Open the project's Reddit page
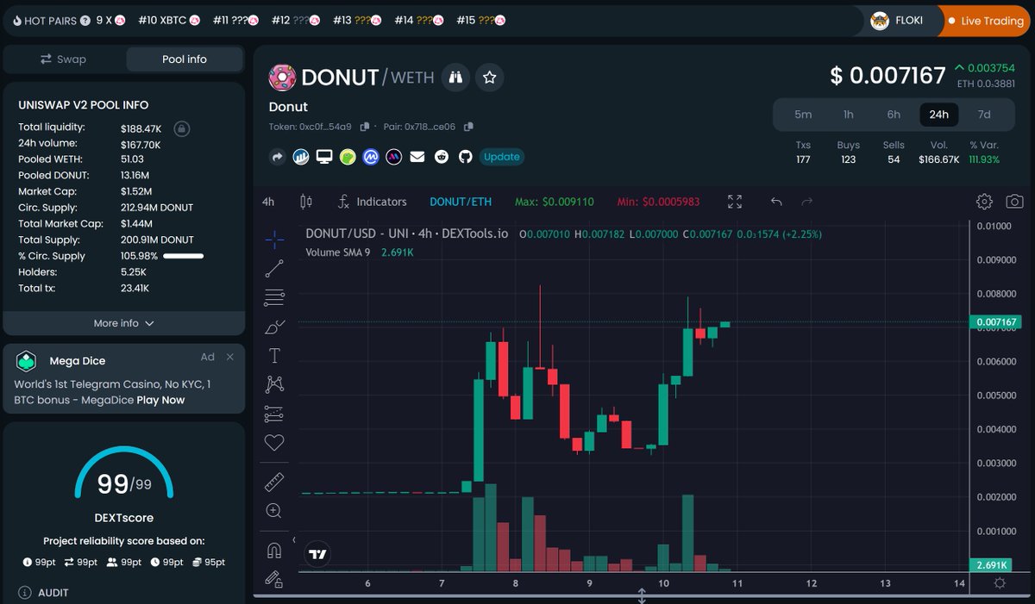1035x604 pixels. (x=442, y=157)
